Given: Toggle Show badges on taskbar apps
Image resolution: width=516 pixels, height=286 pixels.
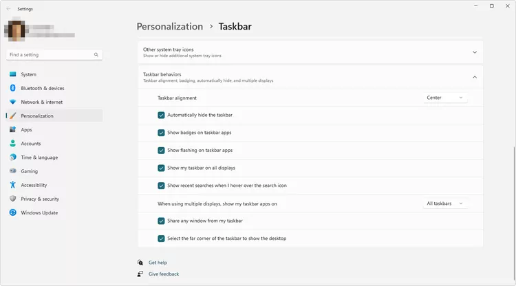Looking at the screenshot, I should (x=161, y=133).
